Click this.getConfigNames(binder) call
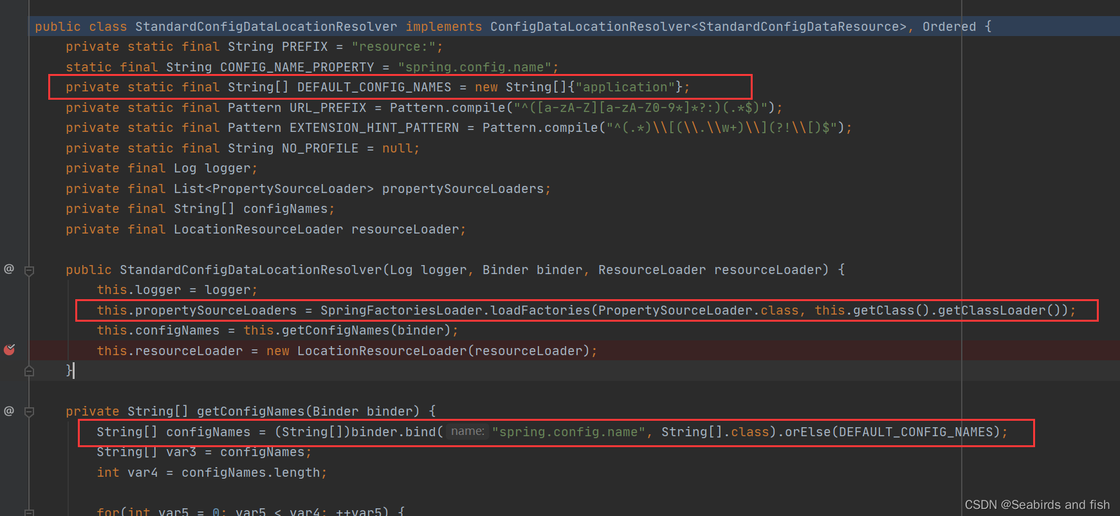Viewport: 1120px width, 516px height. pyautogui.click(x=347, y=330)
